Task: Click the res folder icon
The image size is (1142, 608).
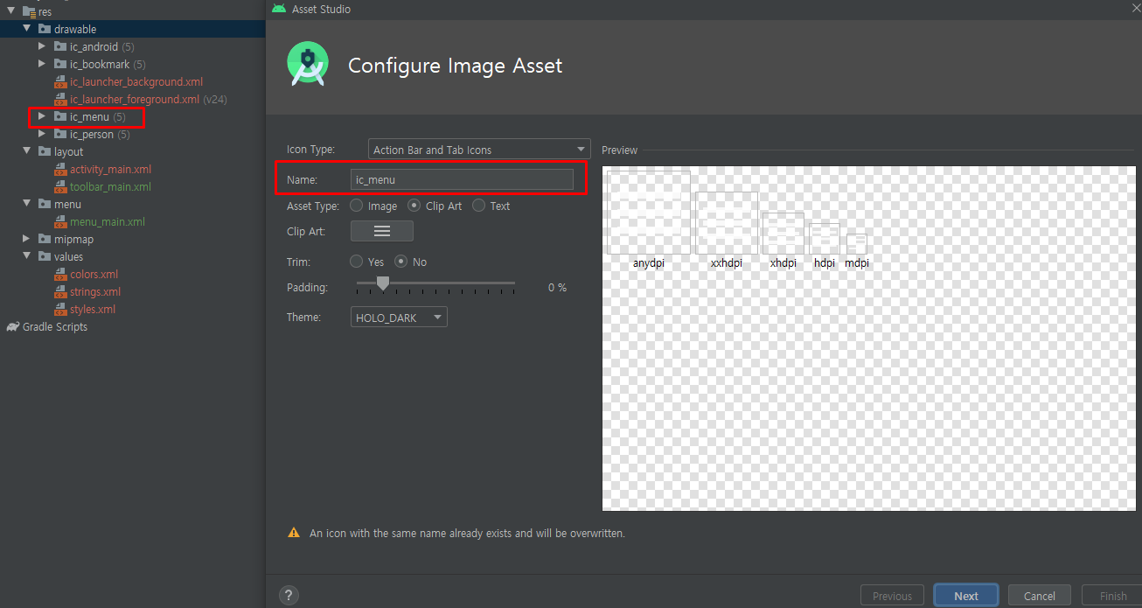Action: tap(29, 11)
